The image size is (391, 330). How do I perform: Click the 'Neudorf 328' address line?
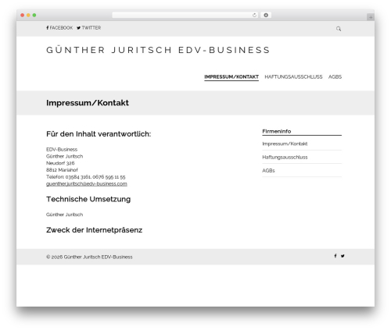(x=60, y=163)
